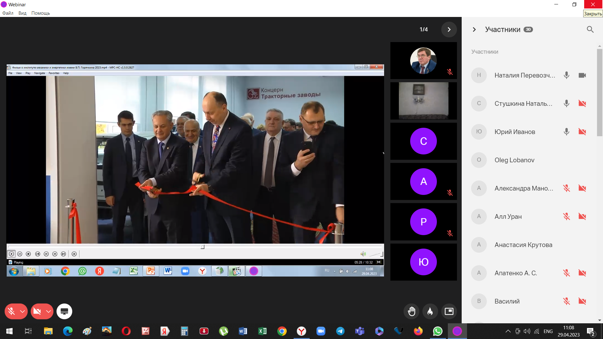Open Telegram from the taskbar
Screen dimensions: 603x339
tap(340, 331)
